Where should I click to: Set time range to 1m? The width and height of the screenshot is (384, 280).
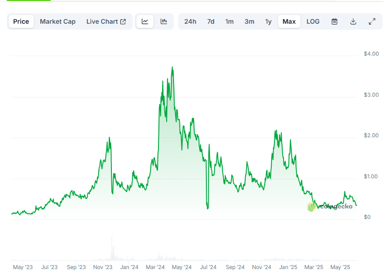pyautogui.click(x=230, y=21)
